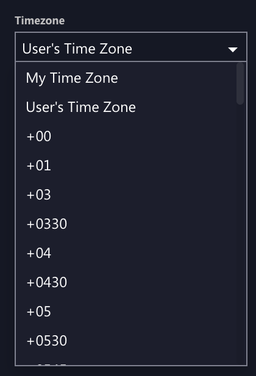Pick +04 from the timezone list
Viewport: 256px width, 376px height.
pyautogui.click(x=126, y=253)
